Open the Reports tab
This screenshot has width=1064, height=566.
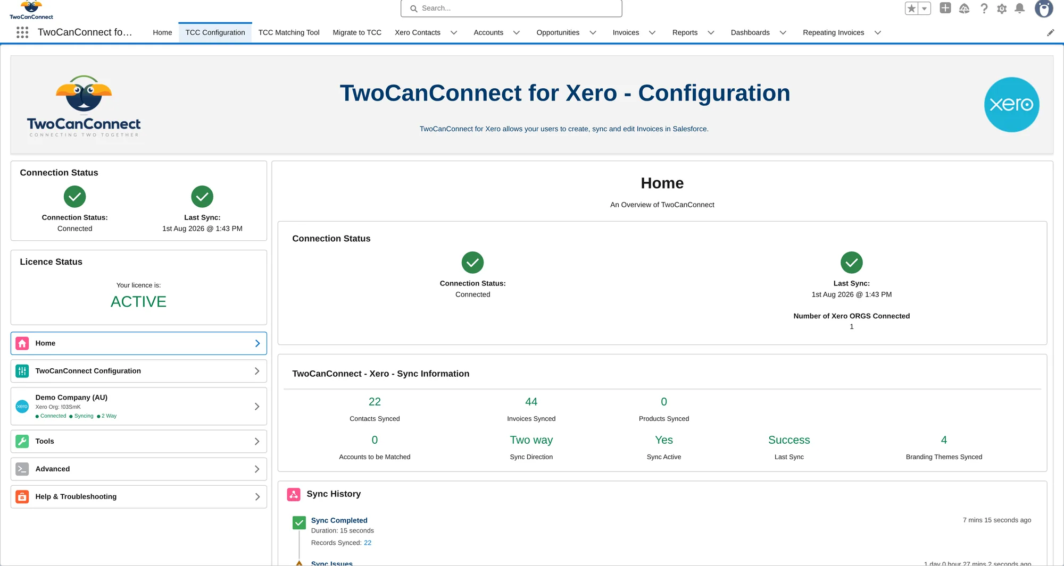click(x=685, y=32)
